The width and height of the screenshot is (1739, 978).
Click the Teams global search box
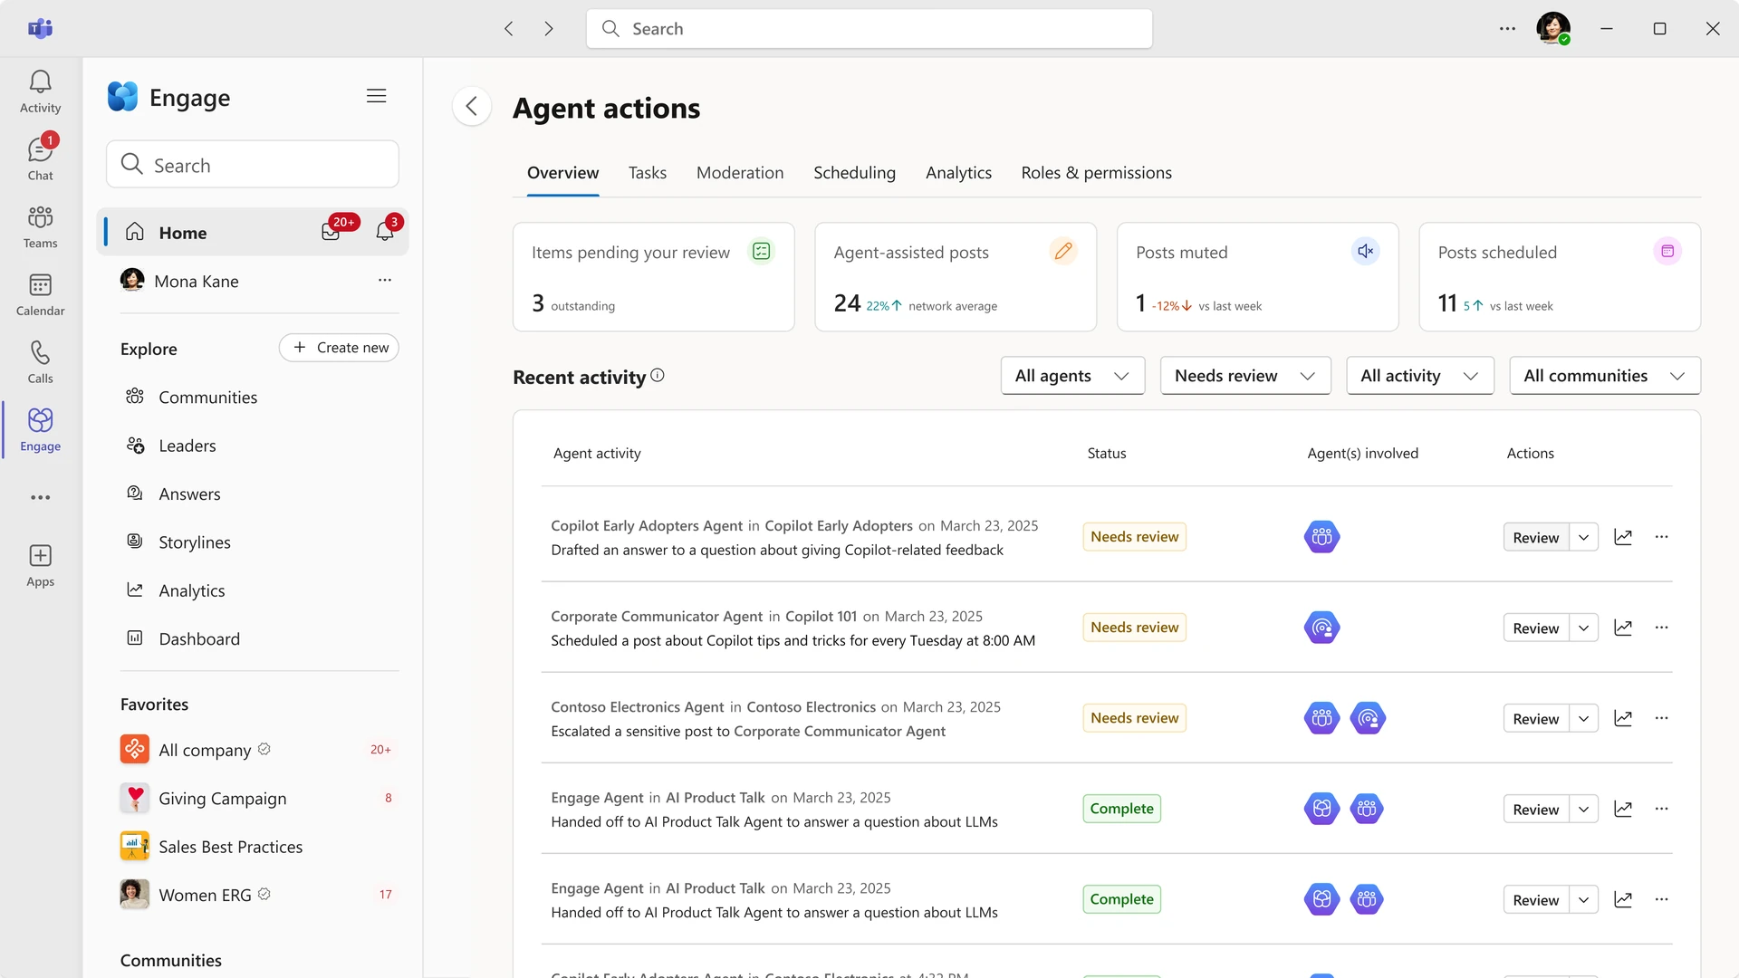click(x=869, y=29)
